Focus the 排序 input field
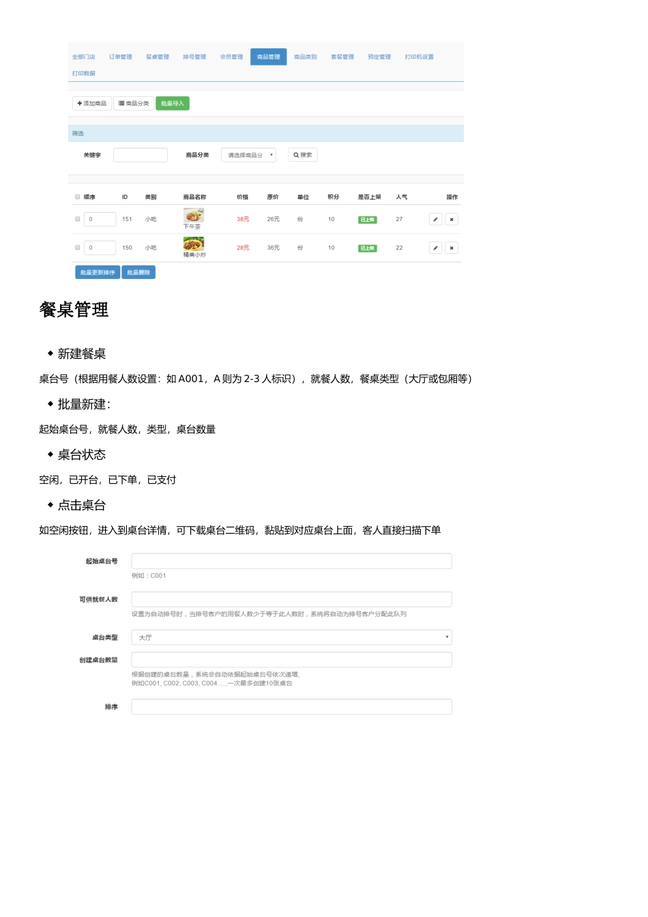 click(x=291, y=707)
